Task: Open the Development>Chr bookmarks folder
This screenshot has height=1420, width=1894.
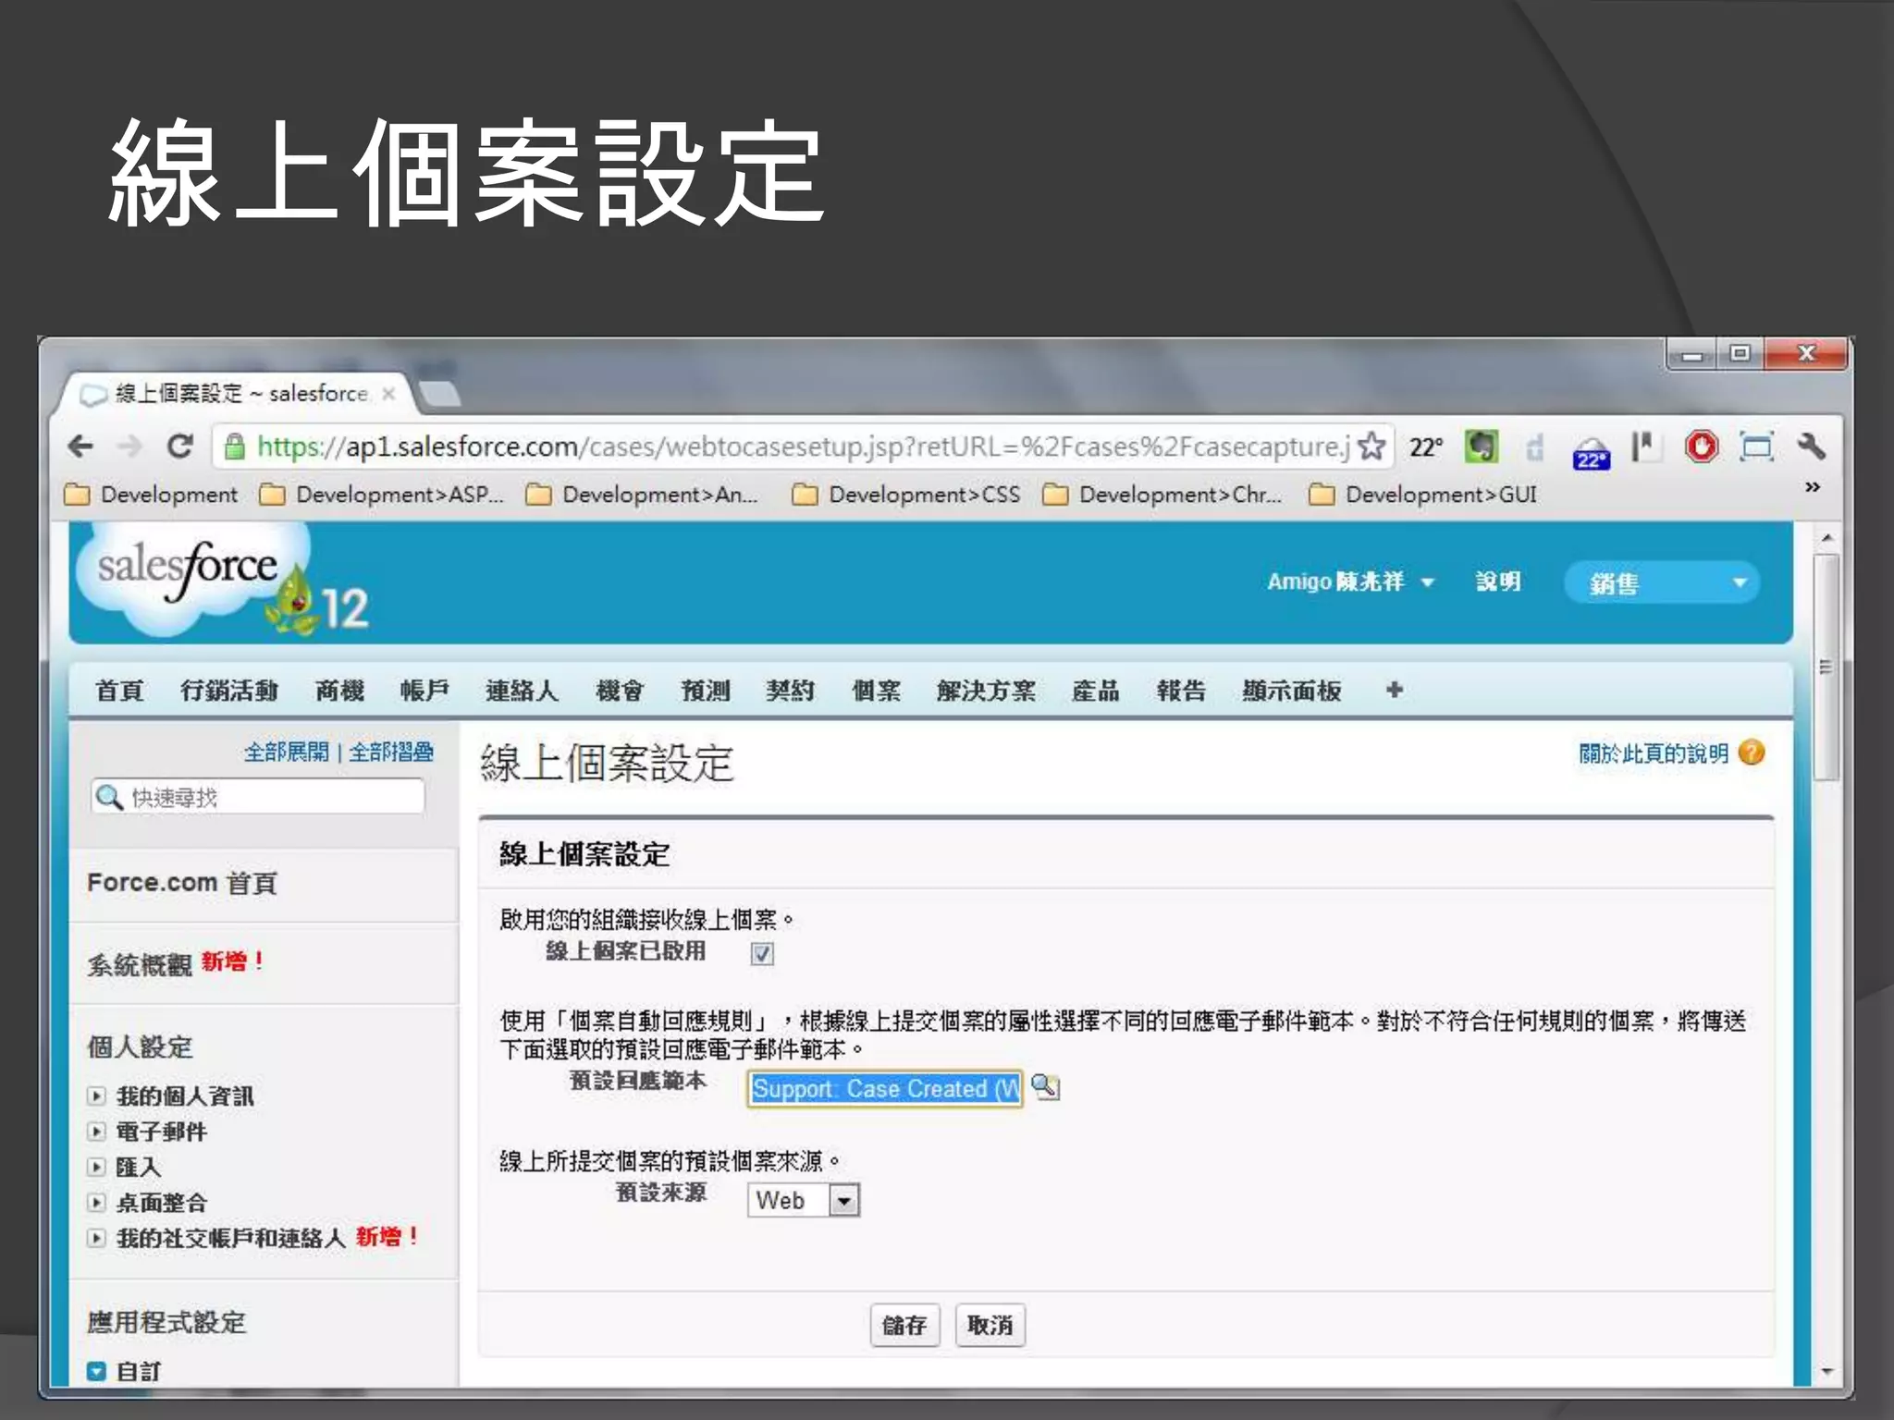Action: point(1162,495)
